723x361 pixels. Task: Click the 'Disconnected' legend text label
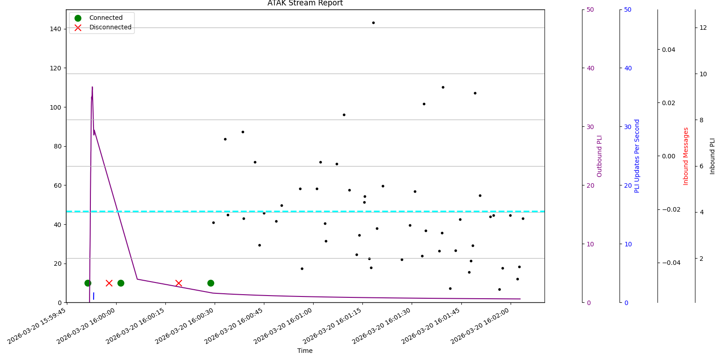click(110, 28)
